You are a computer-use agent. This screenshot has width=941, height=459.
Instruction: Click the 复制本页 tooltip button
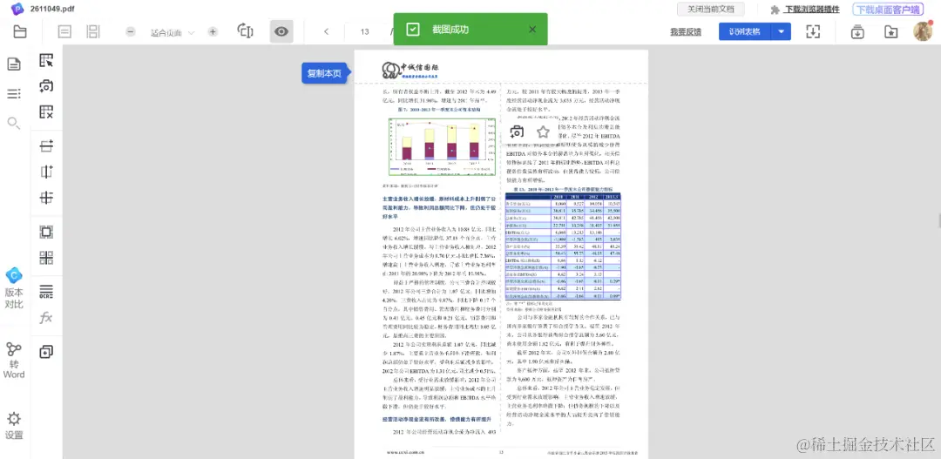[x=325, y=73]
